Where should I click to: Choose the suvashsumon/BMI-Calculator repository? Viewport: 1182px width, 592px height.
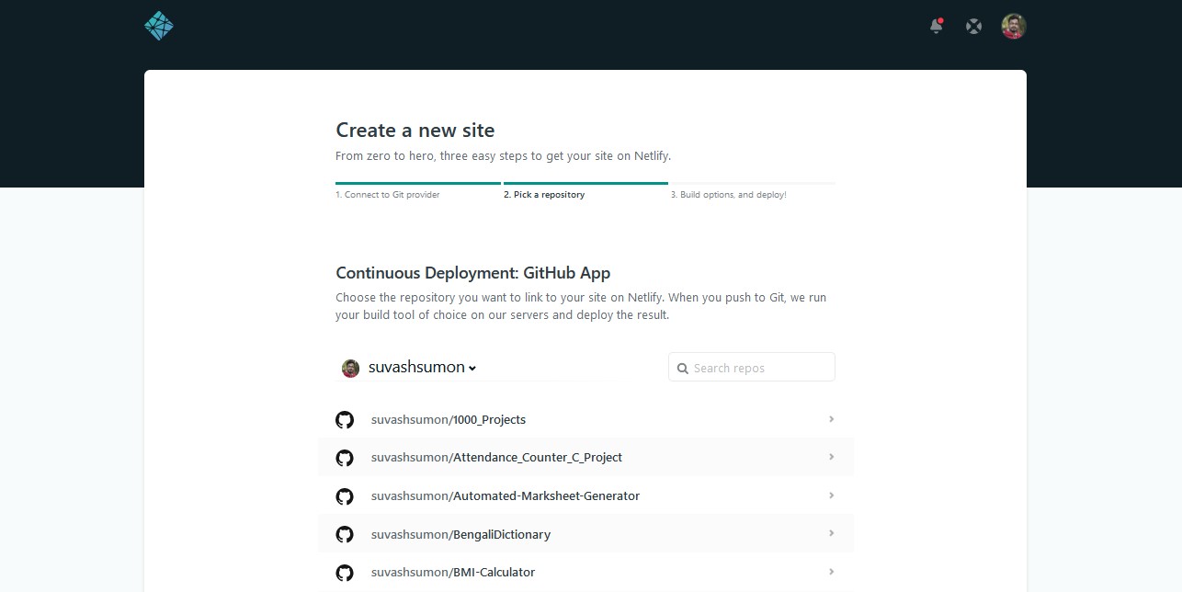pos(586,572)
